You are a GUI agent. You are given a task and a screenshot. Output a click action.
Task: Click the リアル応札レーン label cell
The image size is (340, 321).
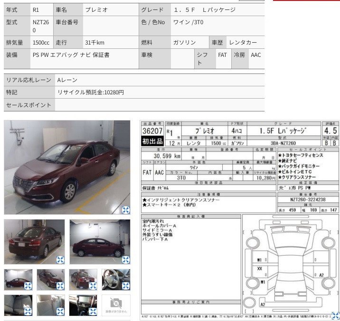[x=29, y=80]
